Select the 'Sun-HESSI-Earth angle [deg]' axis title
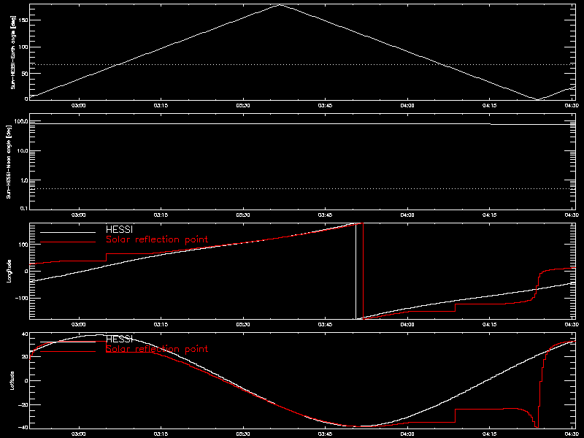Image resolution: width=584 pixels, height=438 pixels. (x=13, y=52)
